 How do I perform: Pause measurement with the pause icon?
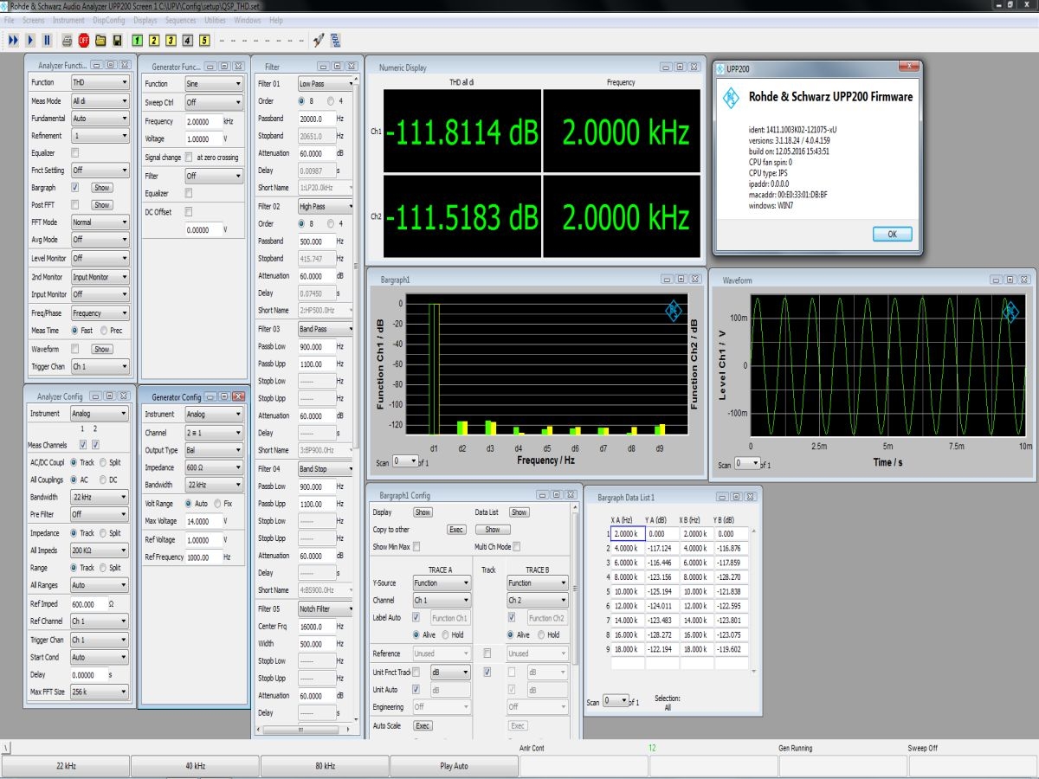[47, 40]
